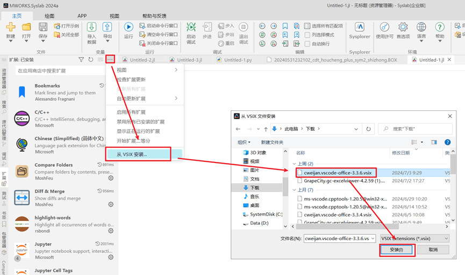Select SystemDisk (C:) in the dialog sidebar

coord(263,214)
